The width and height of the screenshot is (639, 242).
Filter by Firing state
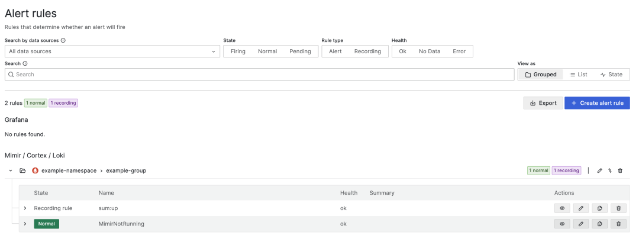point(238,51)
